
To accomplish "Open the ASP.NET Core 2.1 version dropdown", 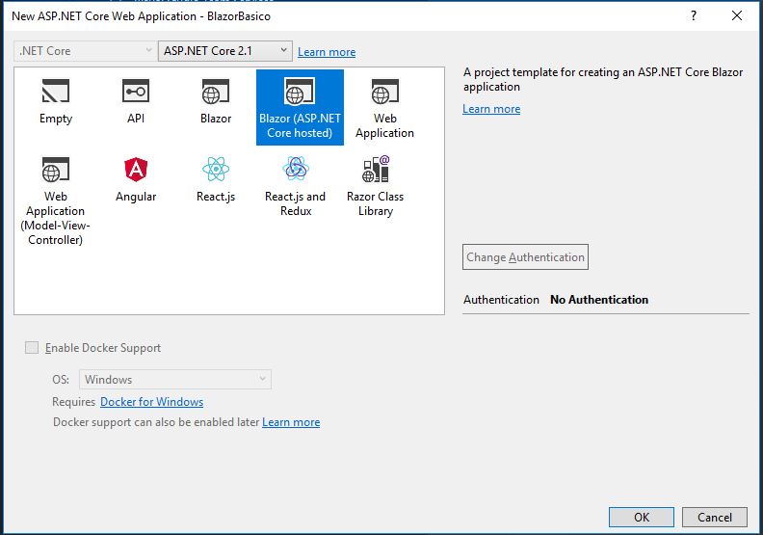I will (224, 51).
